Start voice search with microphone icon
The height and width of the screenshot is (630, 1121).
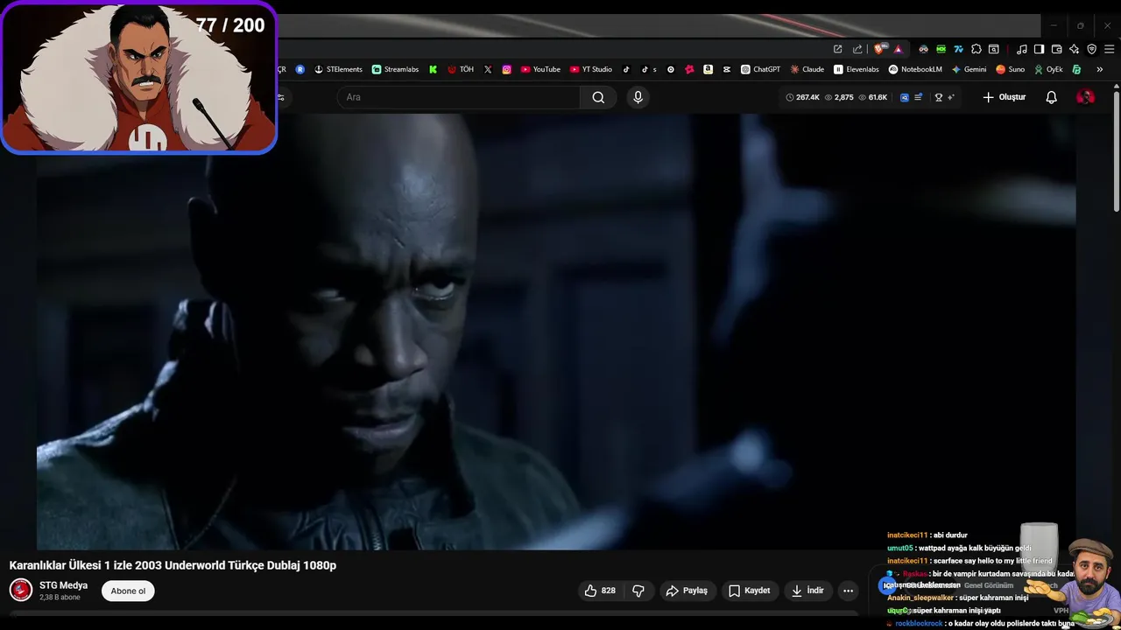(638, 97)
